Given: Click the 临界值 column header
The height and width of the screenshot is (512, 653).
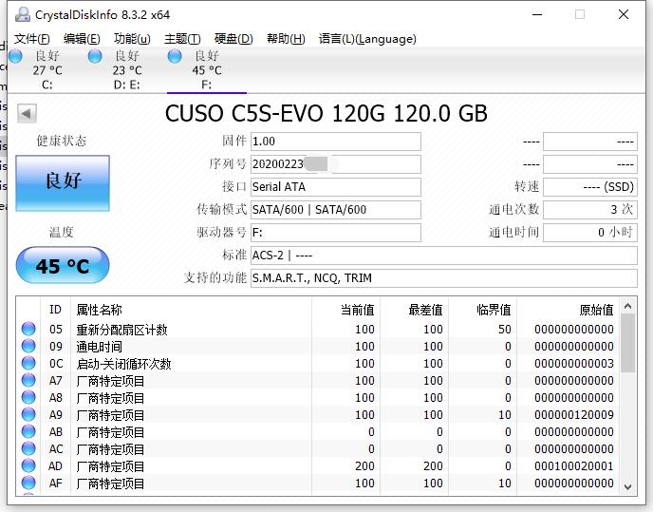Looking at the screenshot, I should pyautogui.click(x=483, y=310).
